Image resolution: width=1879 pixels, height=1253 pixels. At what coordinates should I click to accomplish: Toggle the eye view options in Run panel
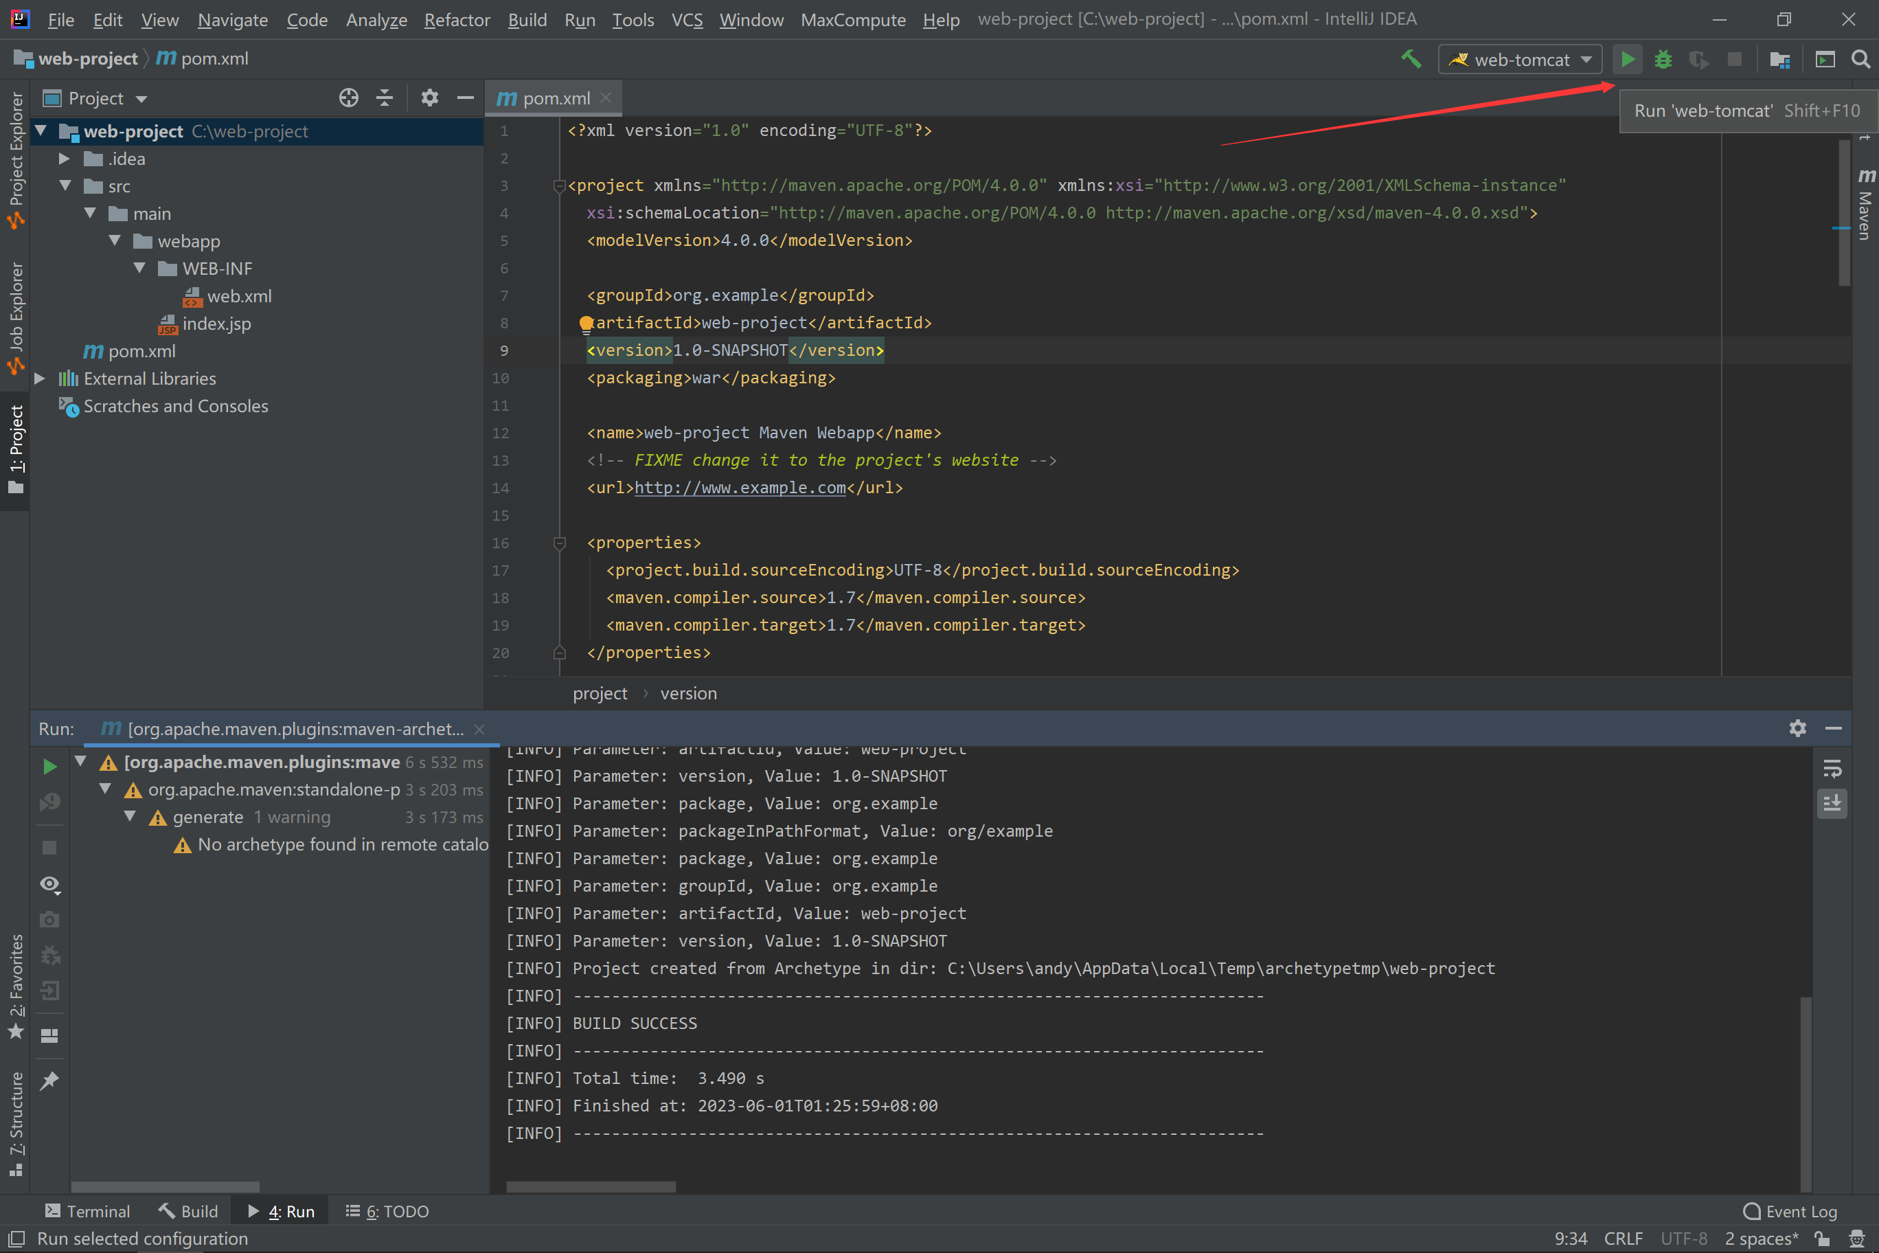[49, 884]
